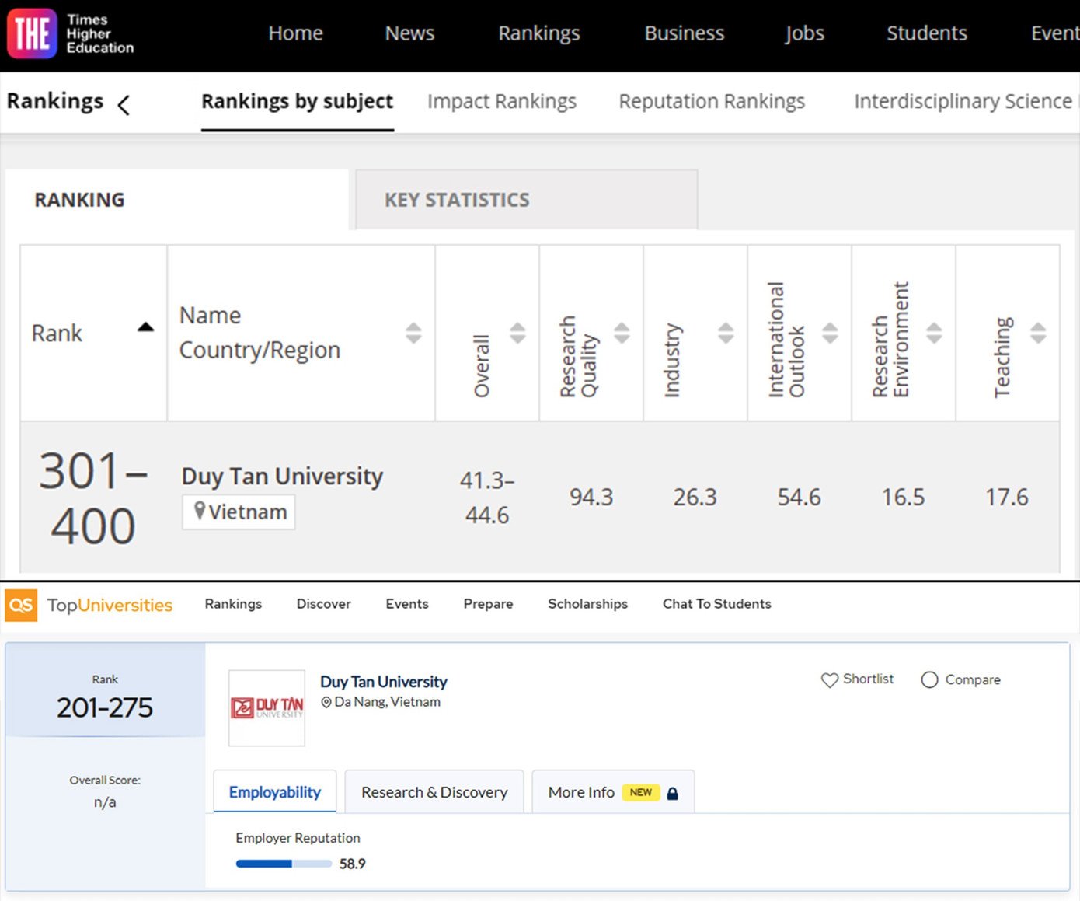This screenshot has height=901, width=1080.
Task: Open the Prepare menu in QS navbar
Action: (488, 604)
